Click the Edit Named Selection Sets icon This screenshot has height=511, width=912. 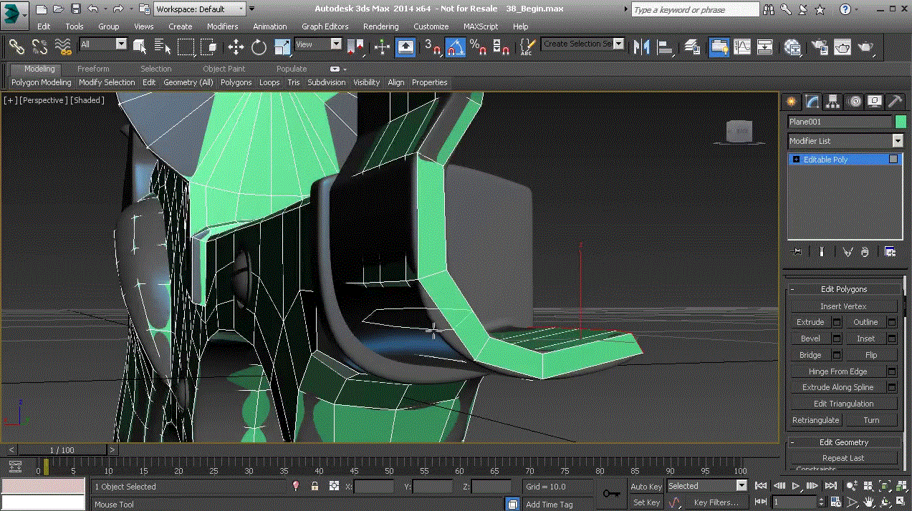[x=527, y=47]
